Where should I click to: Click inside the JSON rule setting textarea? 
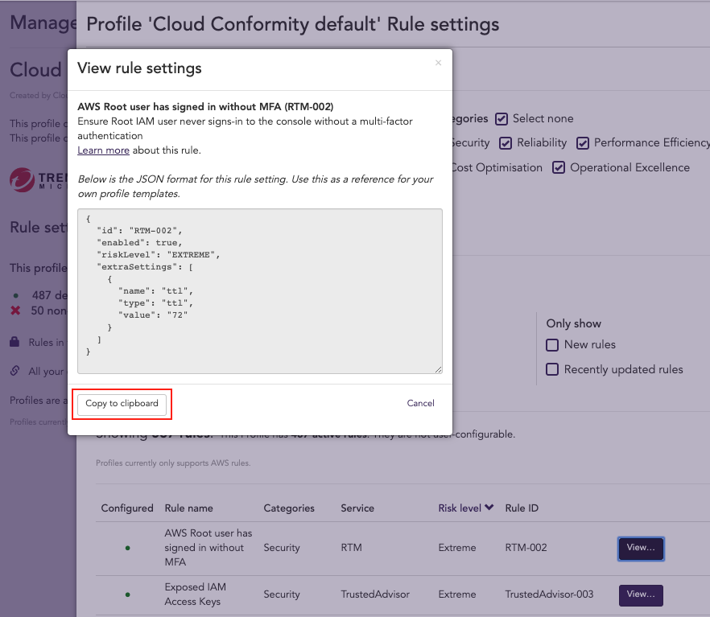pos(259,291)
